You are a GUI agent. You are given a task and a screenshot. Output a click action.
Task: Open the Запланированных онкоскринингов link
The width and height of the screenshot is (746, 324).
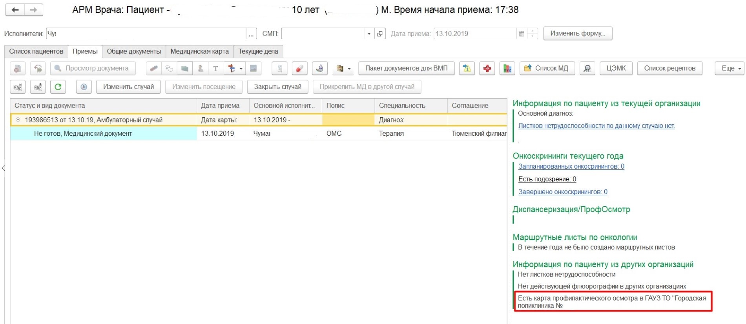pos(571,166)
